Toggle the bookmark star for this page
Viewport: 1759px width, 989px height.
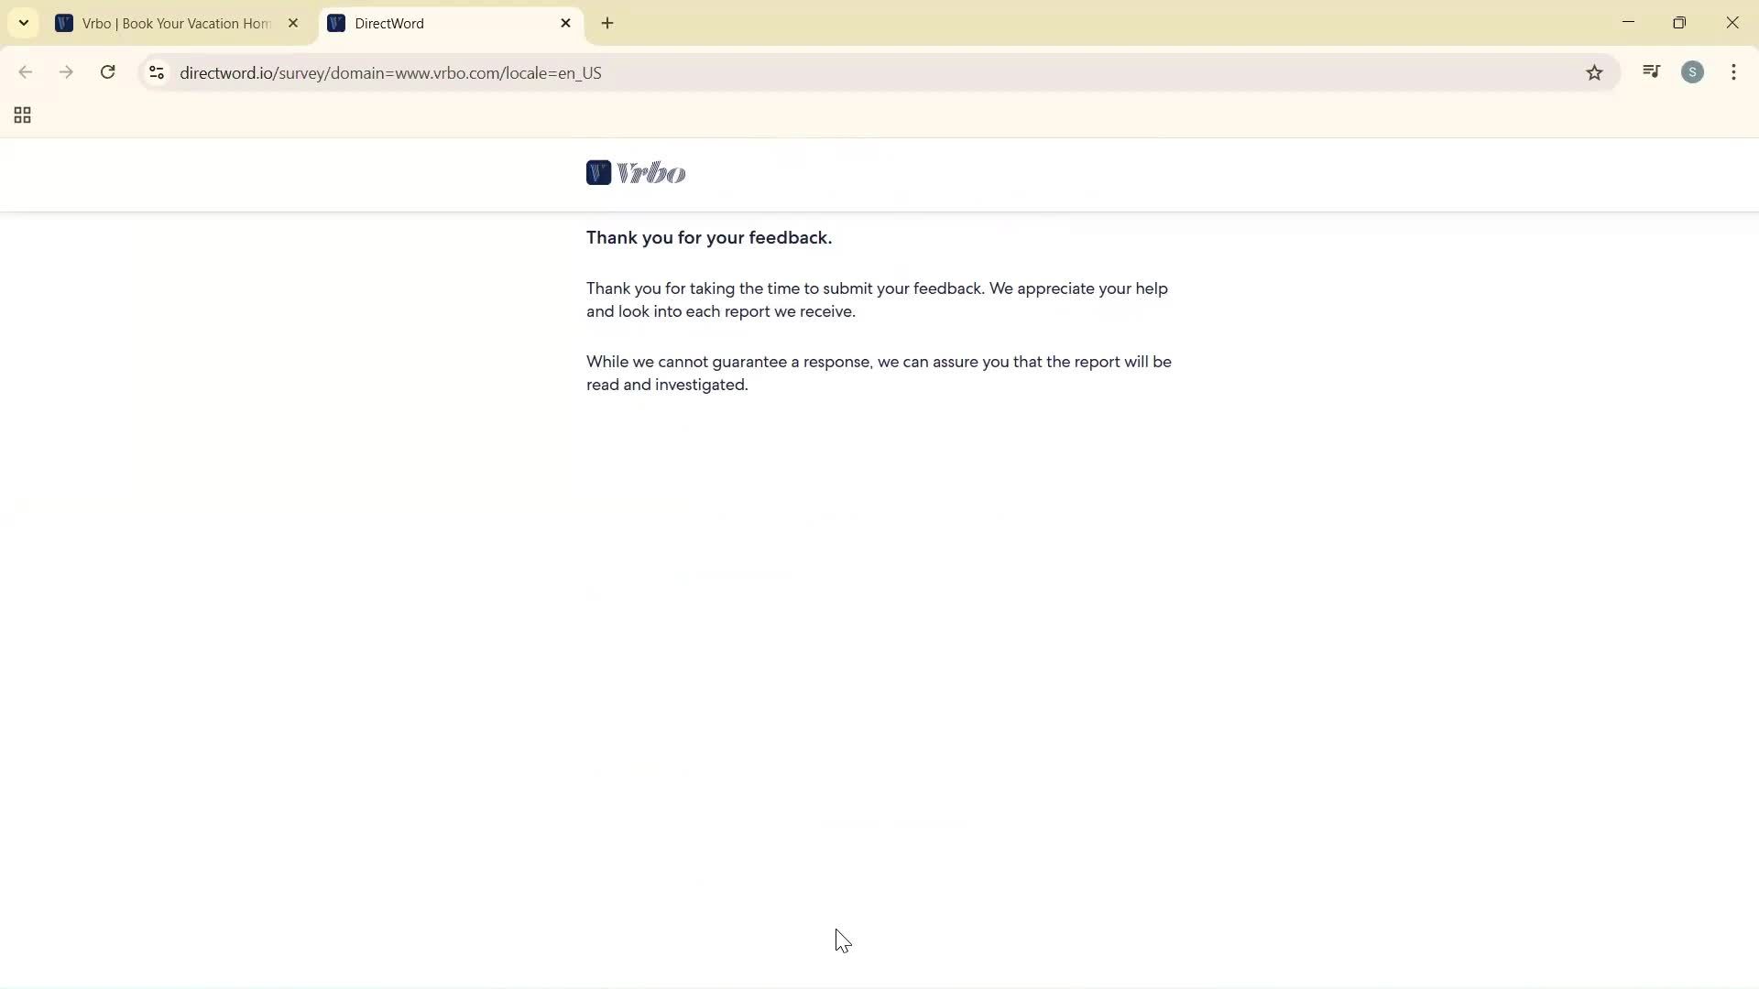click(1594, 72)
